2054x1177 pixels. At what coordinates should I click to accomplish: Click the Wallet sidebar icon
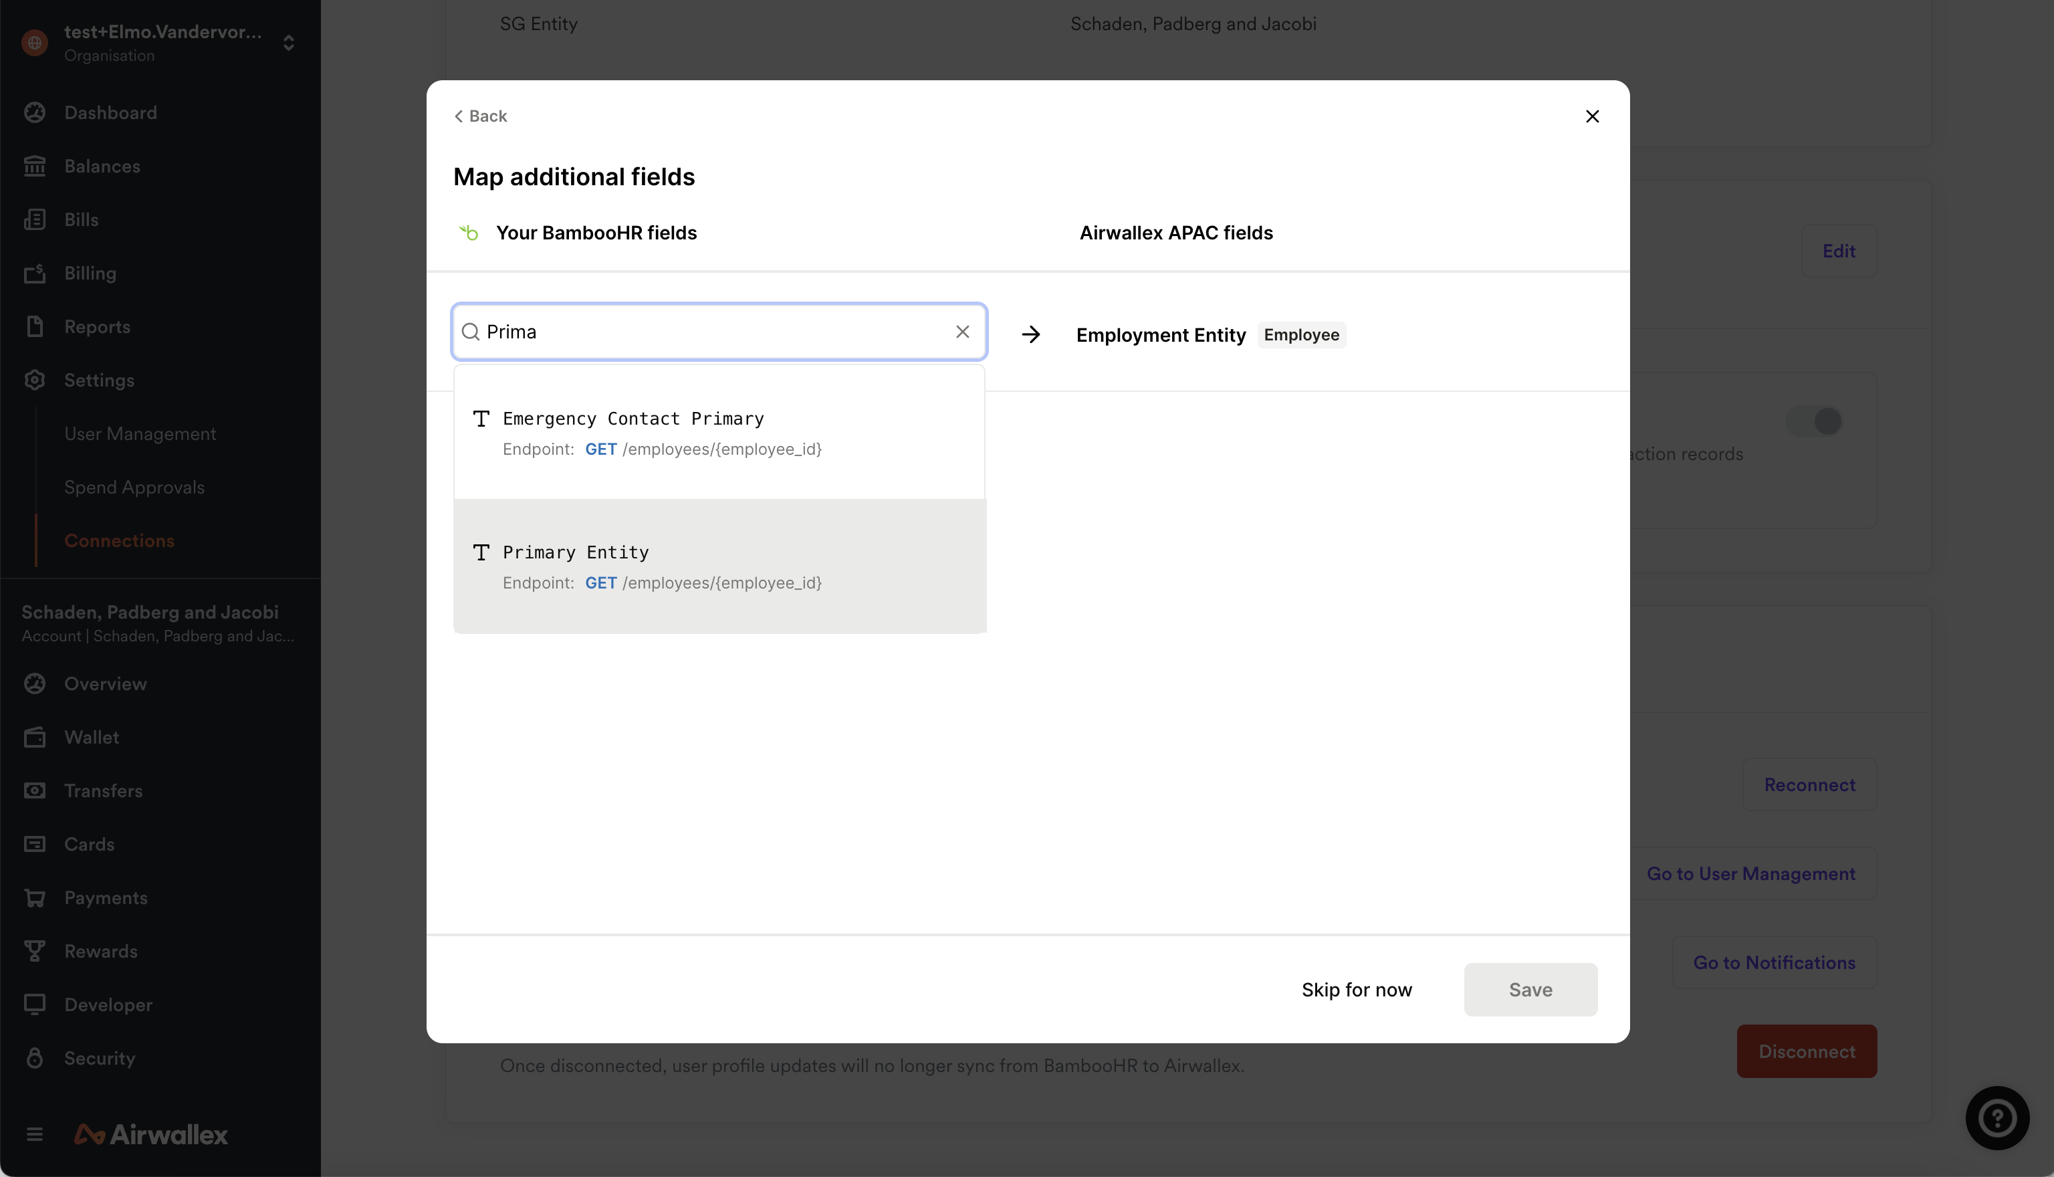(35, 736)
